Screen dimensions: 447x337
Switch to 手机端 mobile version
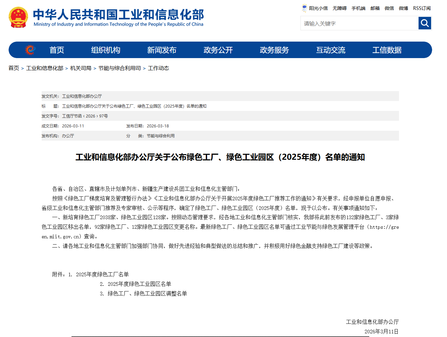click(x=358, y=8)
